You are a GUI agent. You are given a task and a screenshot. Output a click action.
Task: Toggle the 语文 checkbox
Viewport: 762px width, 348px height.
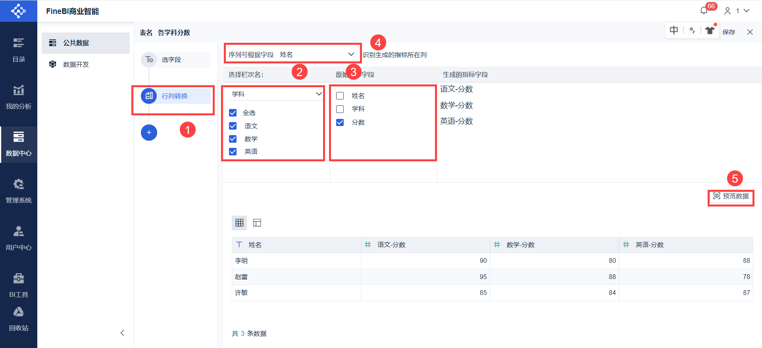tap(233, 126)
